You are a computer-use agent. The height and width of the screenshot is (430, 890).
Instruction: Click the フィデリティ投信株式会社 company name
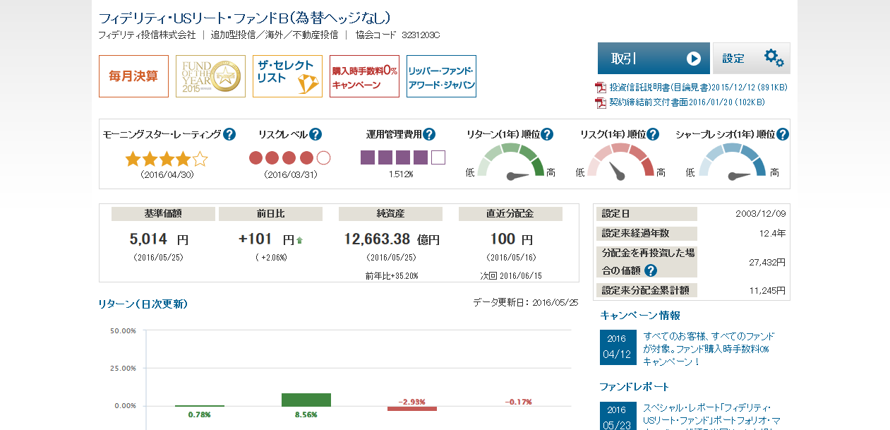[147, 35]
